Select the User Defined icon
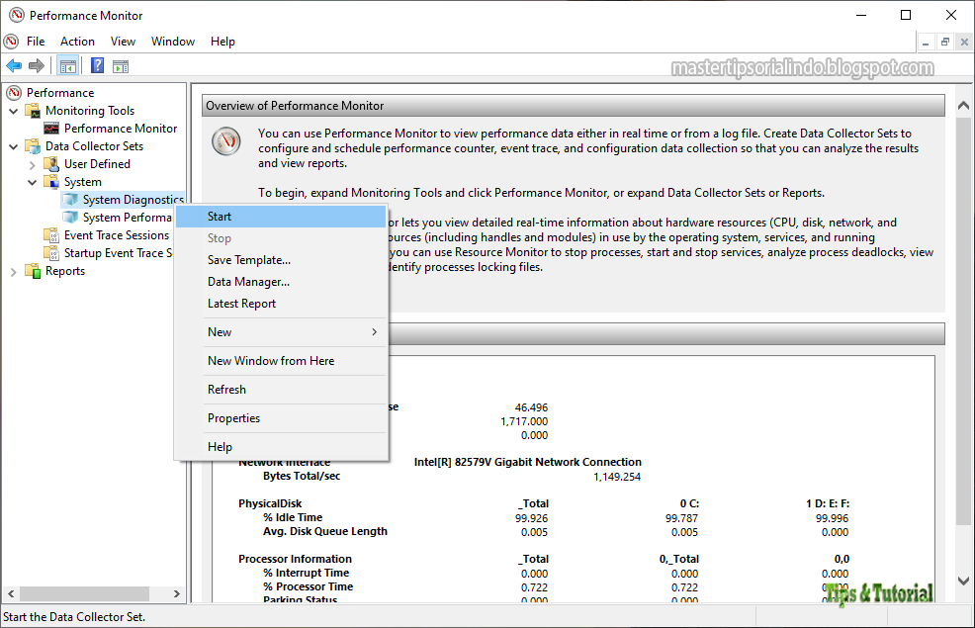Screen dimensions: 975x628 click(52, 163)
